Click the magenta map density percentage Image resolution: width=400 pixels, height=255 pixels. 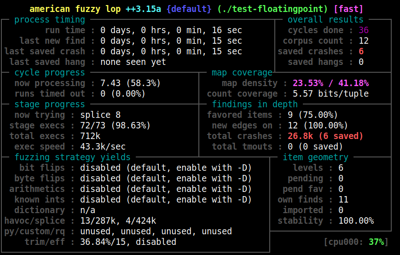tap(330, 83)
